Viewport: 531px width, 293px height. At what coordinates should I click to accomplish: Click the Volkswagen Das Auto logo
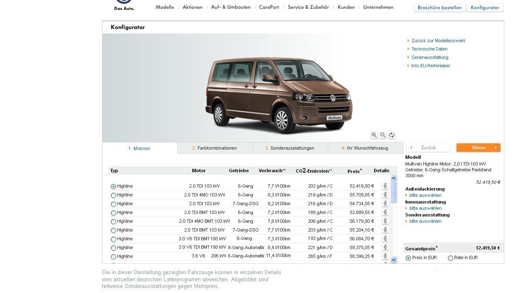tap(124, 5)
